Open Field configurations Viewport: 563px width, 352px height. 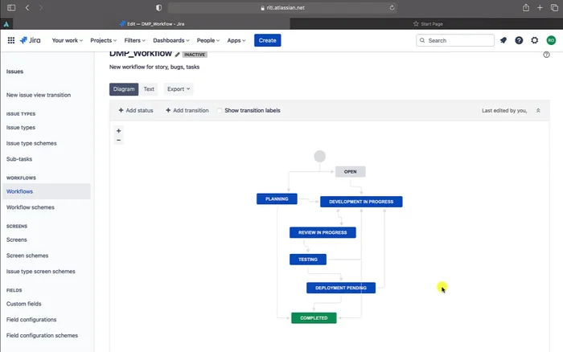click(31, 319)
